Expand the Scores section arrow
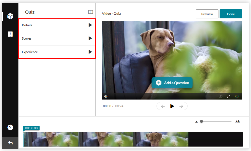The image size is (251, 151). pyautogui.click(x=90, y=38)
